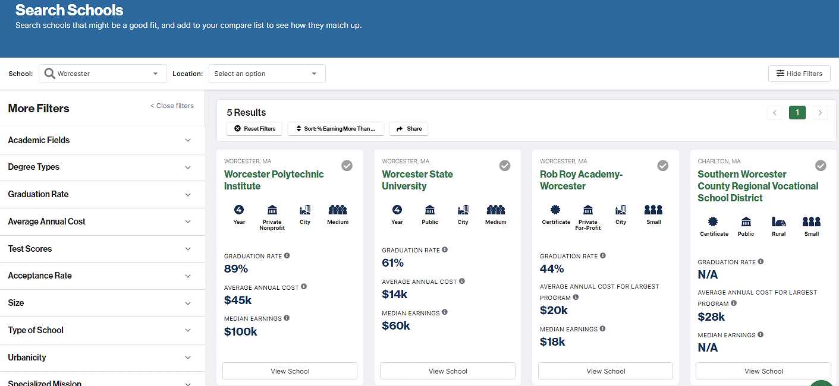Viewport: 839px width, 386px height.
Task: Click info icon beside Rob Roy Median Earnings
Action: pyautogui.click(x=602, y=328)
